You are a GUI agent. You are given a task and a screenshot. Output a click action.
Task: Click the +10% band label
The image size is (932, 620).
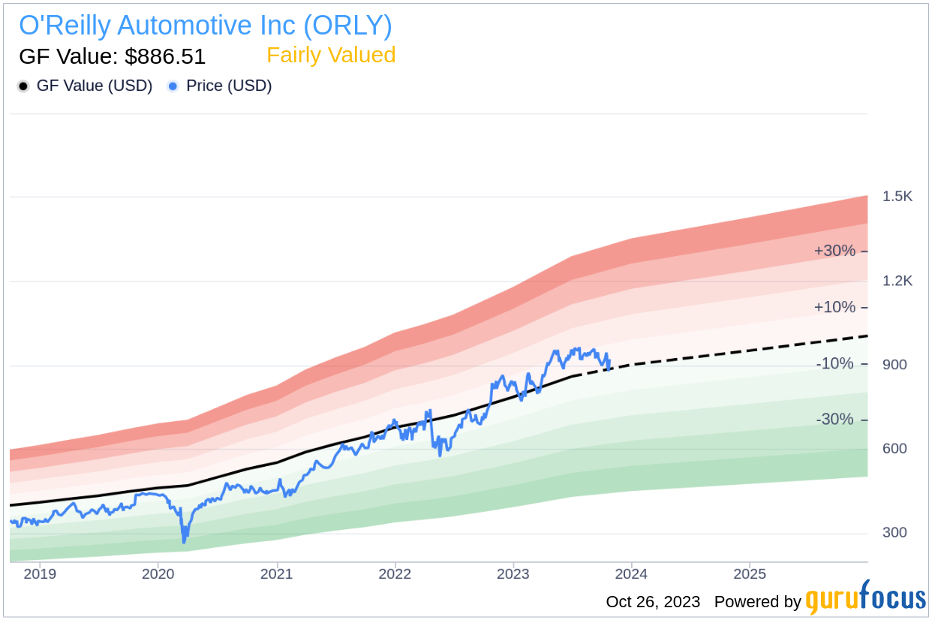coord(834,307)
